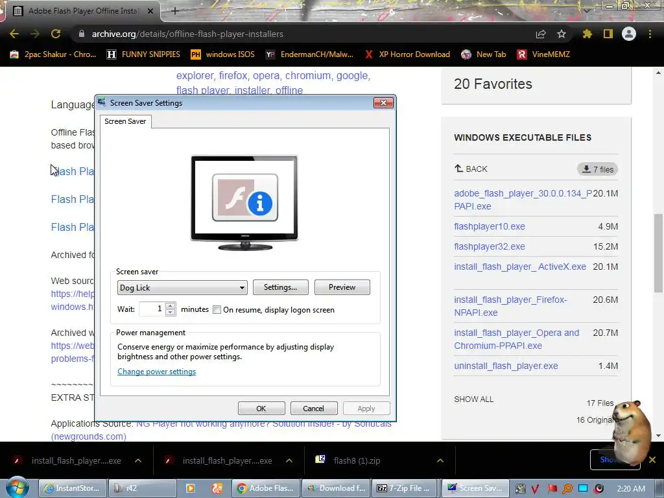Download uninstall_flash_player.exe
The width and height of the screenshot is (664, 498).
(506, 366)
